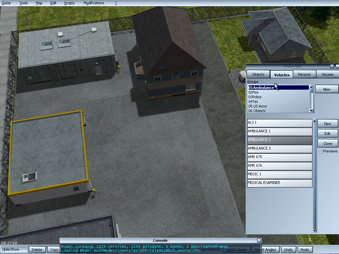Click the Console window maximize box icon
The width and height of the screenshot is (339, 254).
click(259, 240)
